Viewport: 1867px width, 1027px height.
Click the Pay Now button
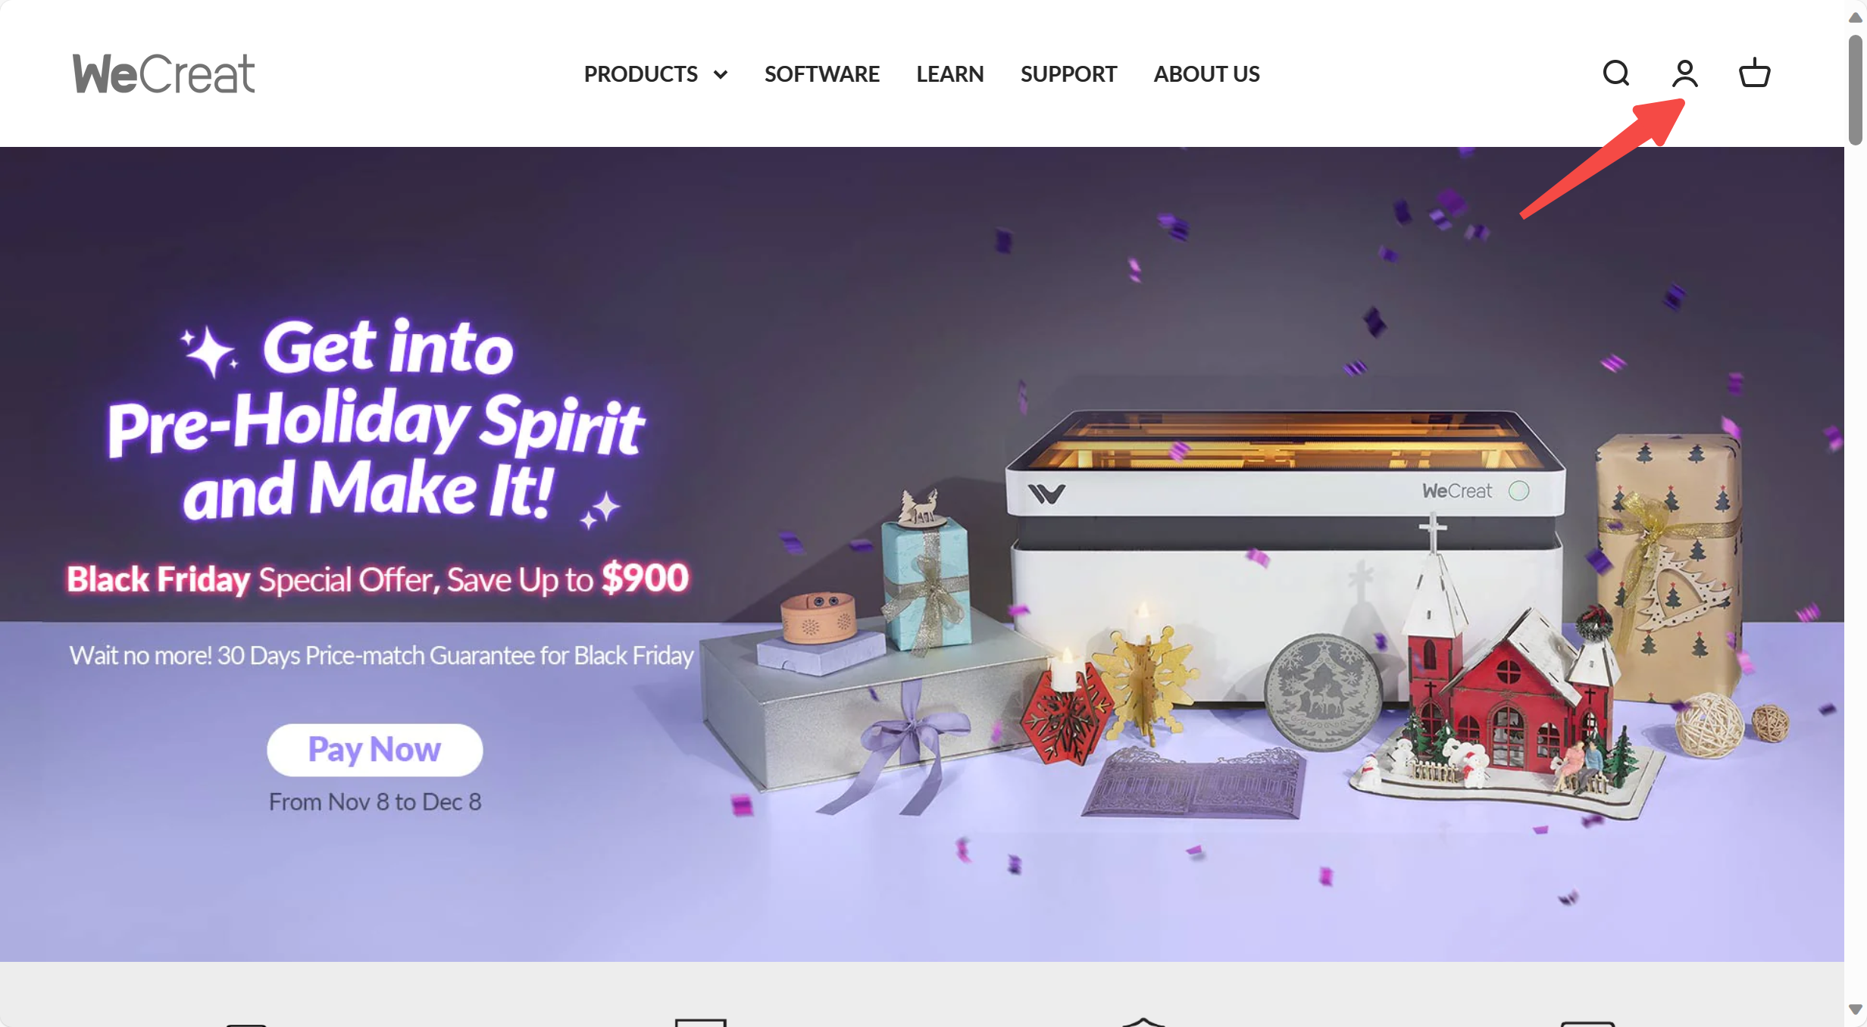point(374,749)
